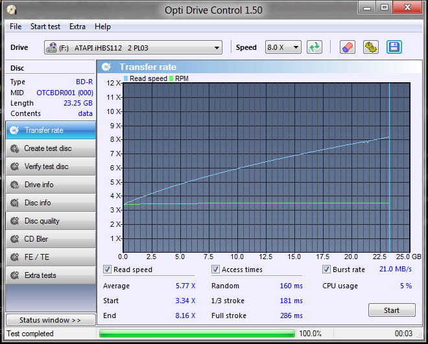Click the CPU usage value 5 %

405,286
